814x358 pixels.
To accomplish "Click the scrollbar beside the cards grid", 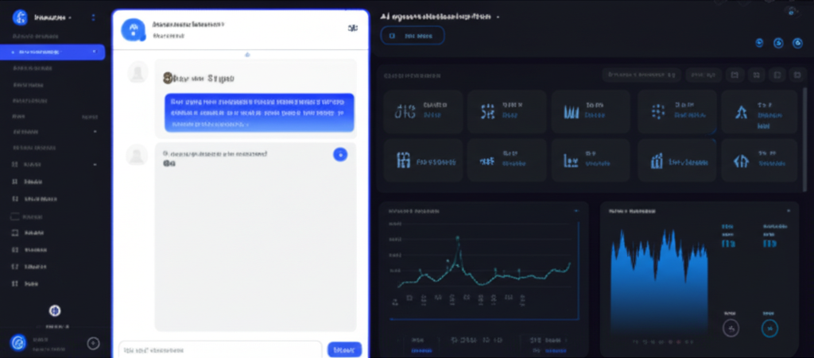I will (804, 140).
